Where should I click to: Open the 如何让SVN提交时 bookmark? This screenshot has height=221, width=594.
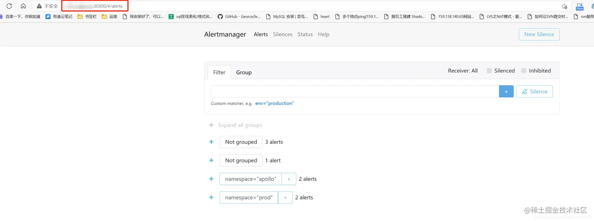[x=548, y=16]
